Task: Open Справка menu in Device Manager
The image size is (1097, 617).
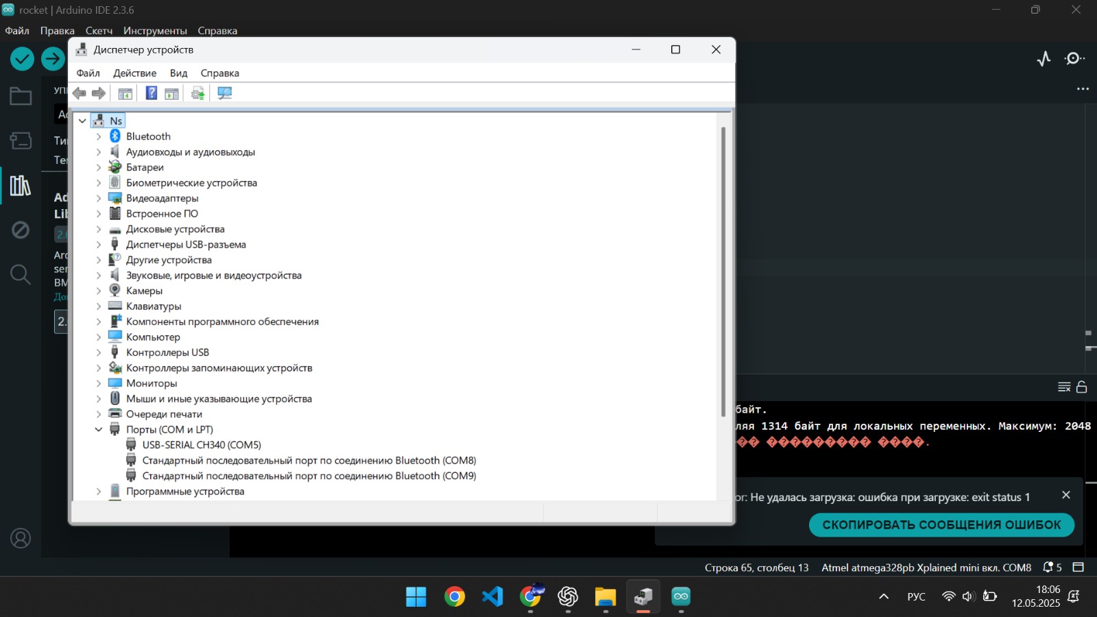Action: (x=219, y=73)
